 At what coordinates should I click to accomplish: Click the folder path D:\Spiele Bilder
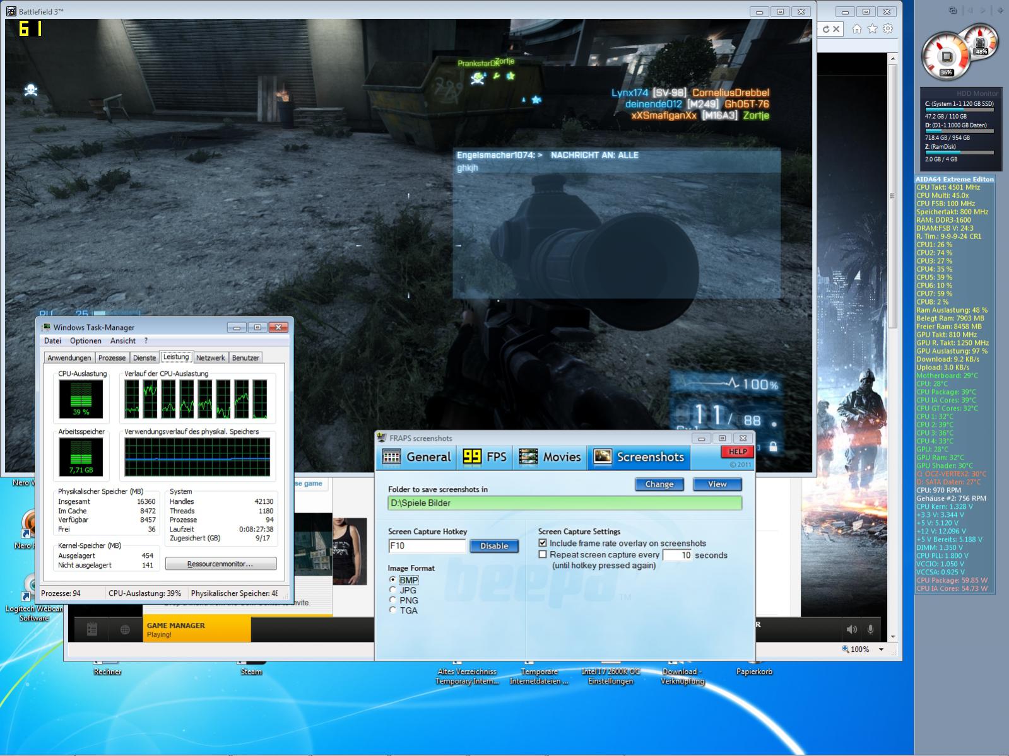[x=565, y=503]
